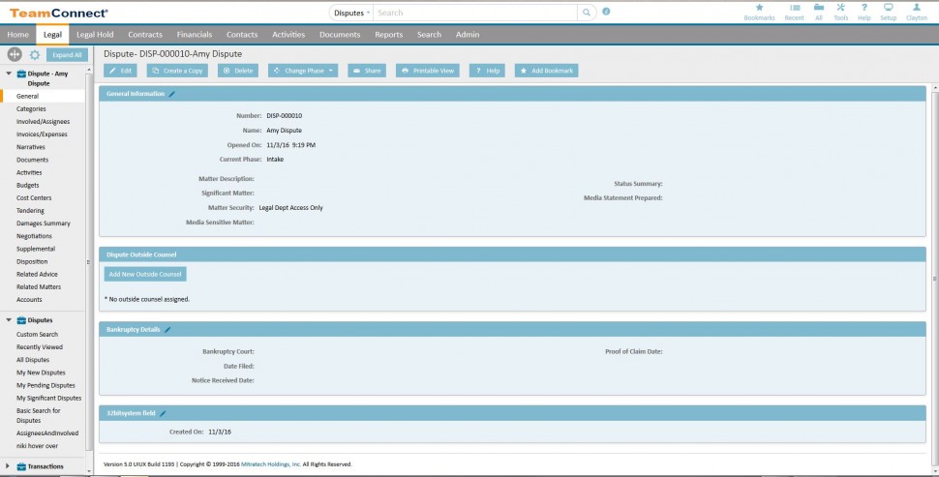Viewport: 939px width, 477px height.
Task: Click Add New Outside Counsel button
Action: pyautogui.click(x=145, y=274)
